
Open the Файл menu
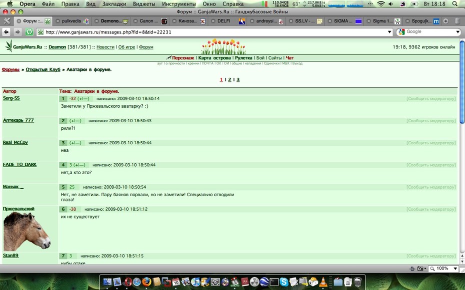pos(48,4)
